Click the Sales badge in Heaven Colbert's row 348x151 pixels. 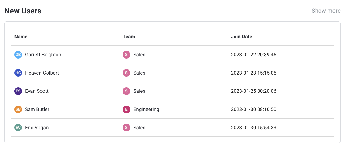click(x=126, y=73)
